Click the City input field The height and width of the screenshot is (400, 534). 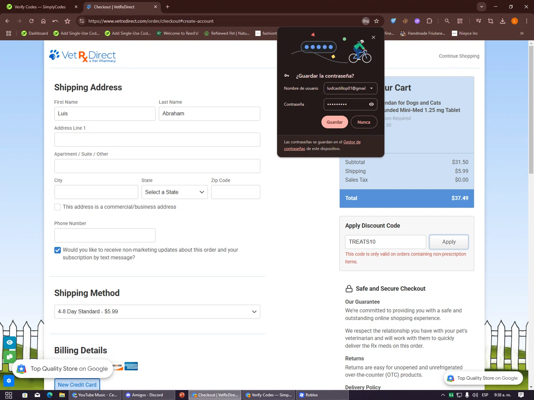coord(96,192)
